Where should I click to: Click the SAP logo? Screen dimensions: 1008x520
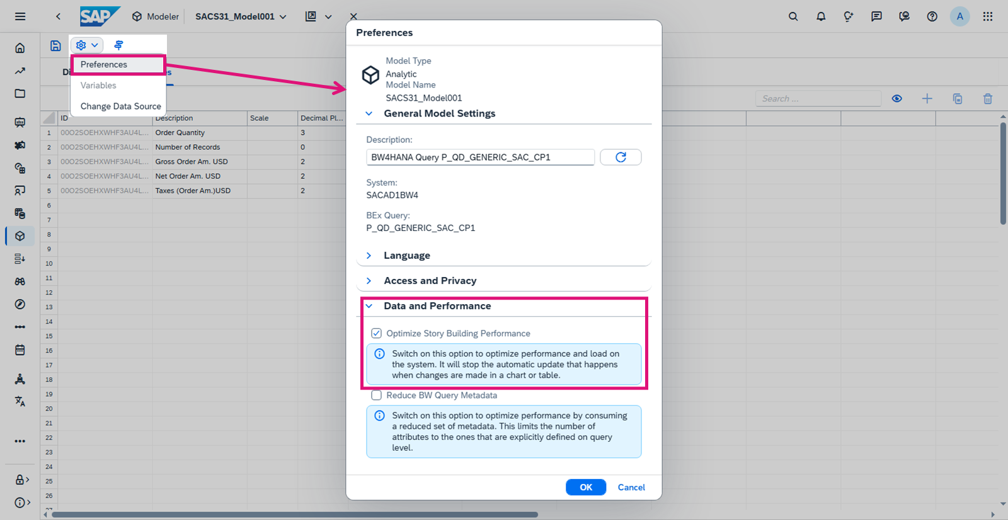(99, 16)
